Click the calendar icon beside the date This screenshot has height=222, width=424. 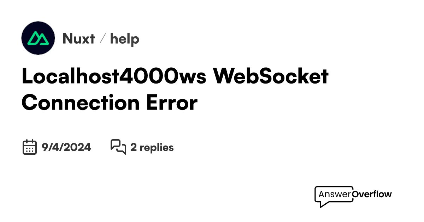(30, 147)
